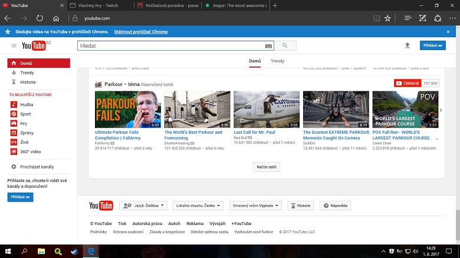Click the upload arrow icon

(x=407, y=45)
